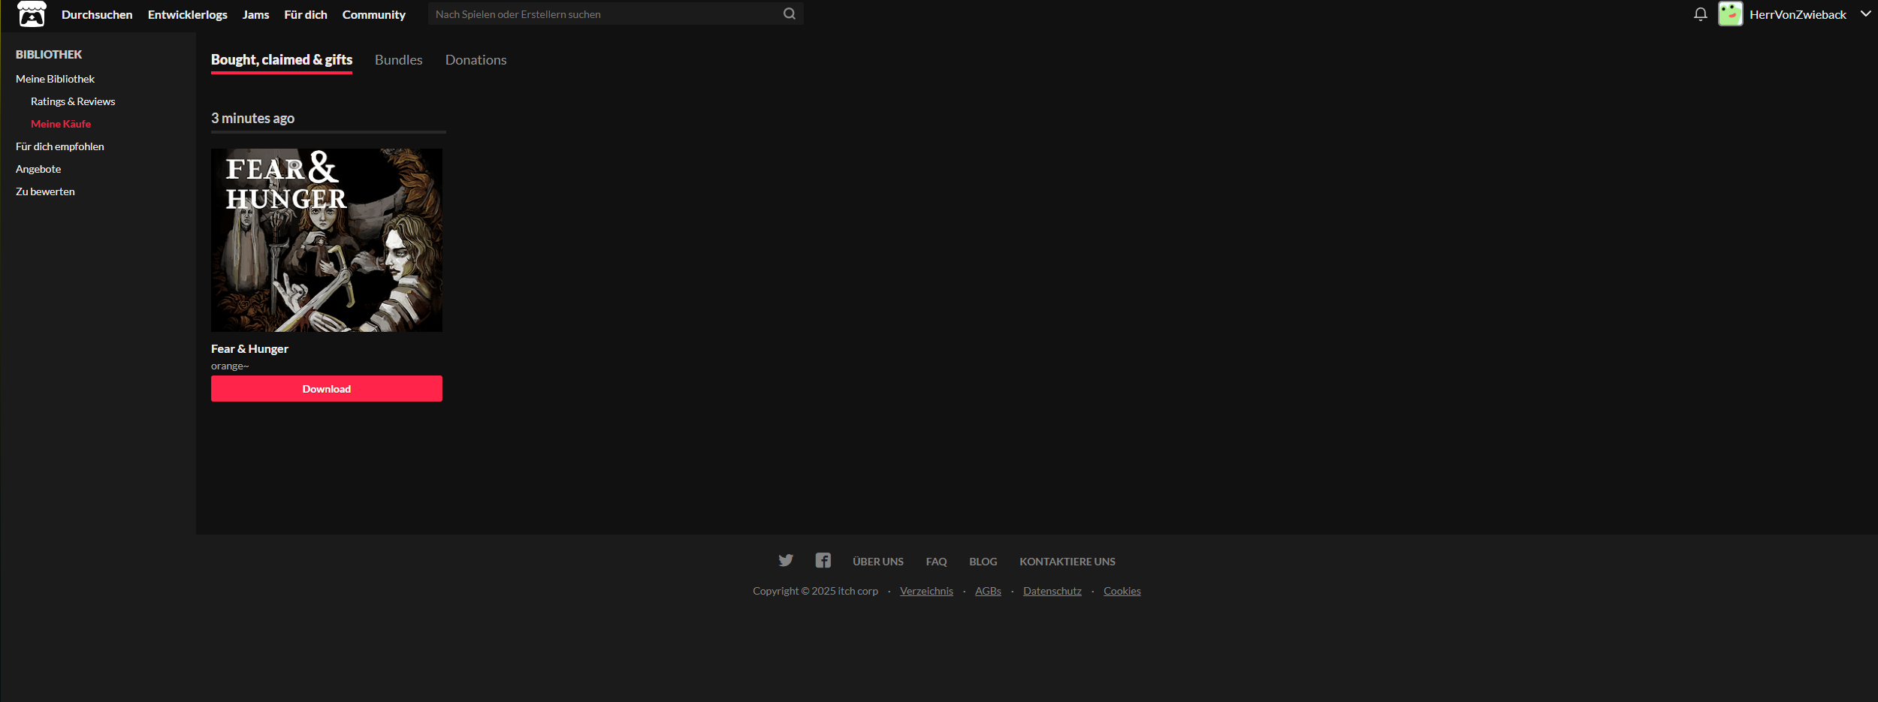
Task: Open the Community section
Action: (x=374, y=14)
